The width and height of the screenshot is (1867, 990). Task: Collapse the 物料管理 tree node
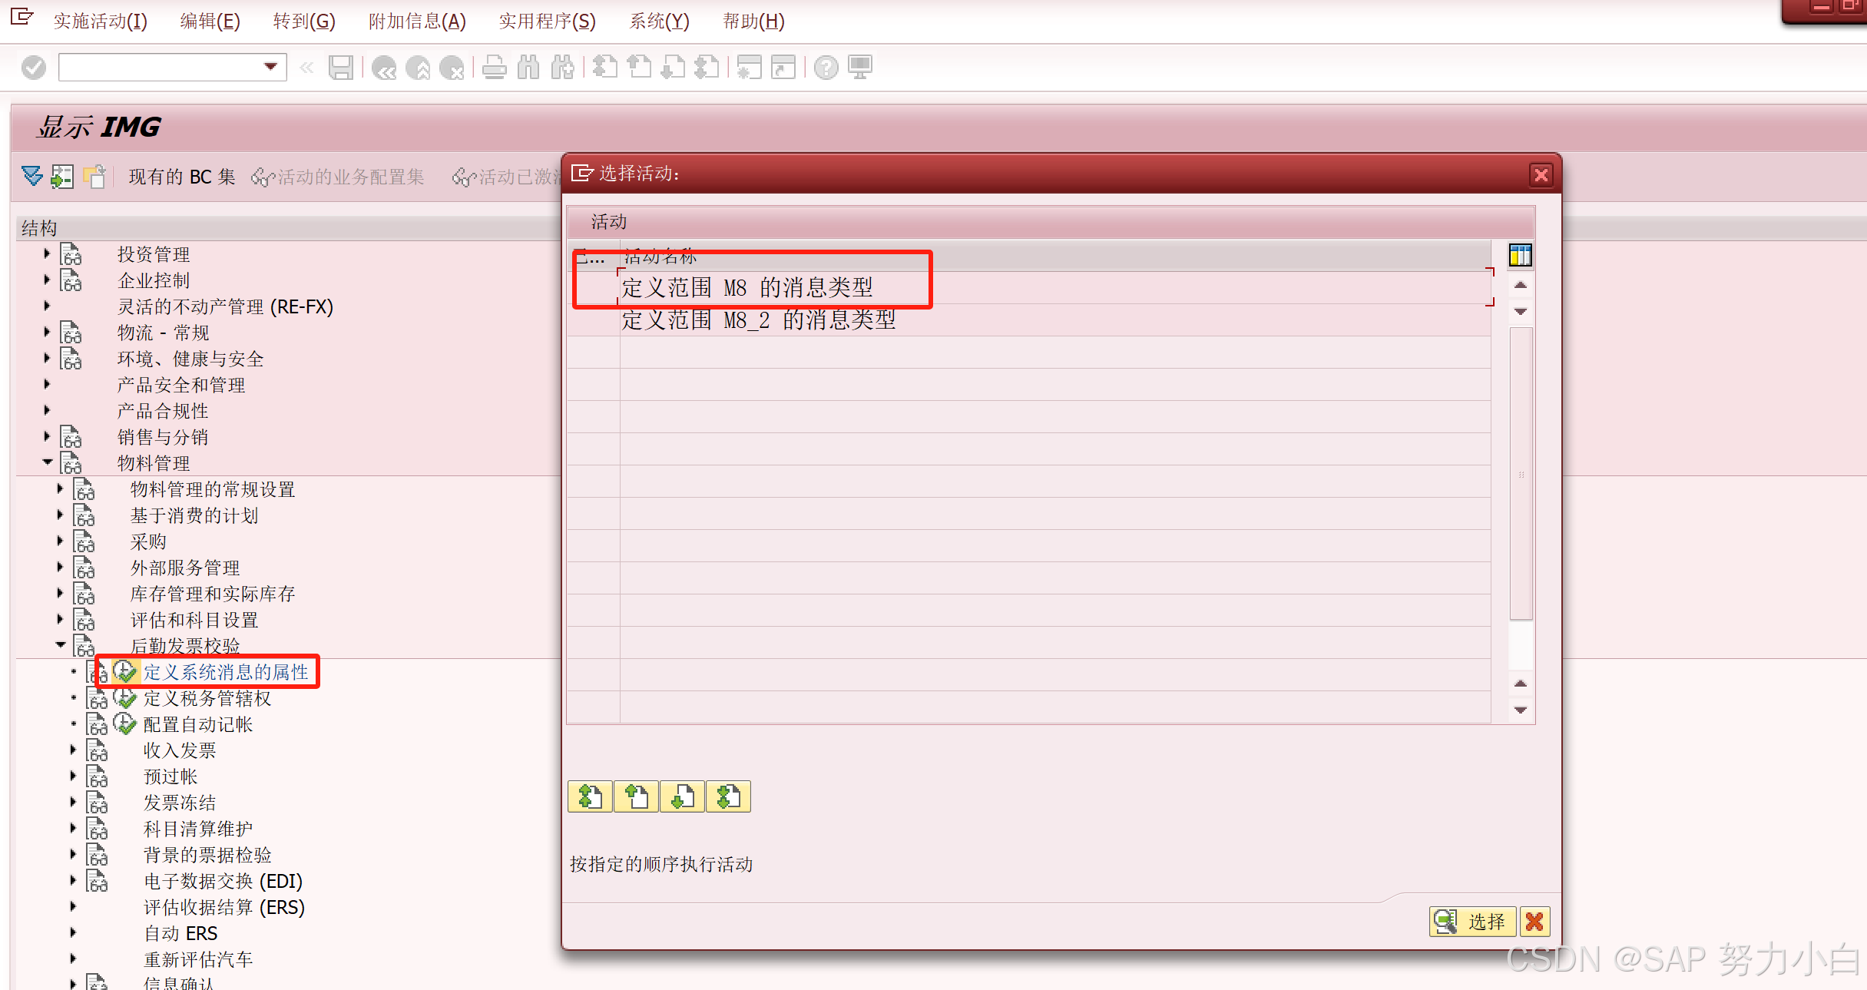point(47,462)
